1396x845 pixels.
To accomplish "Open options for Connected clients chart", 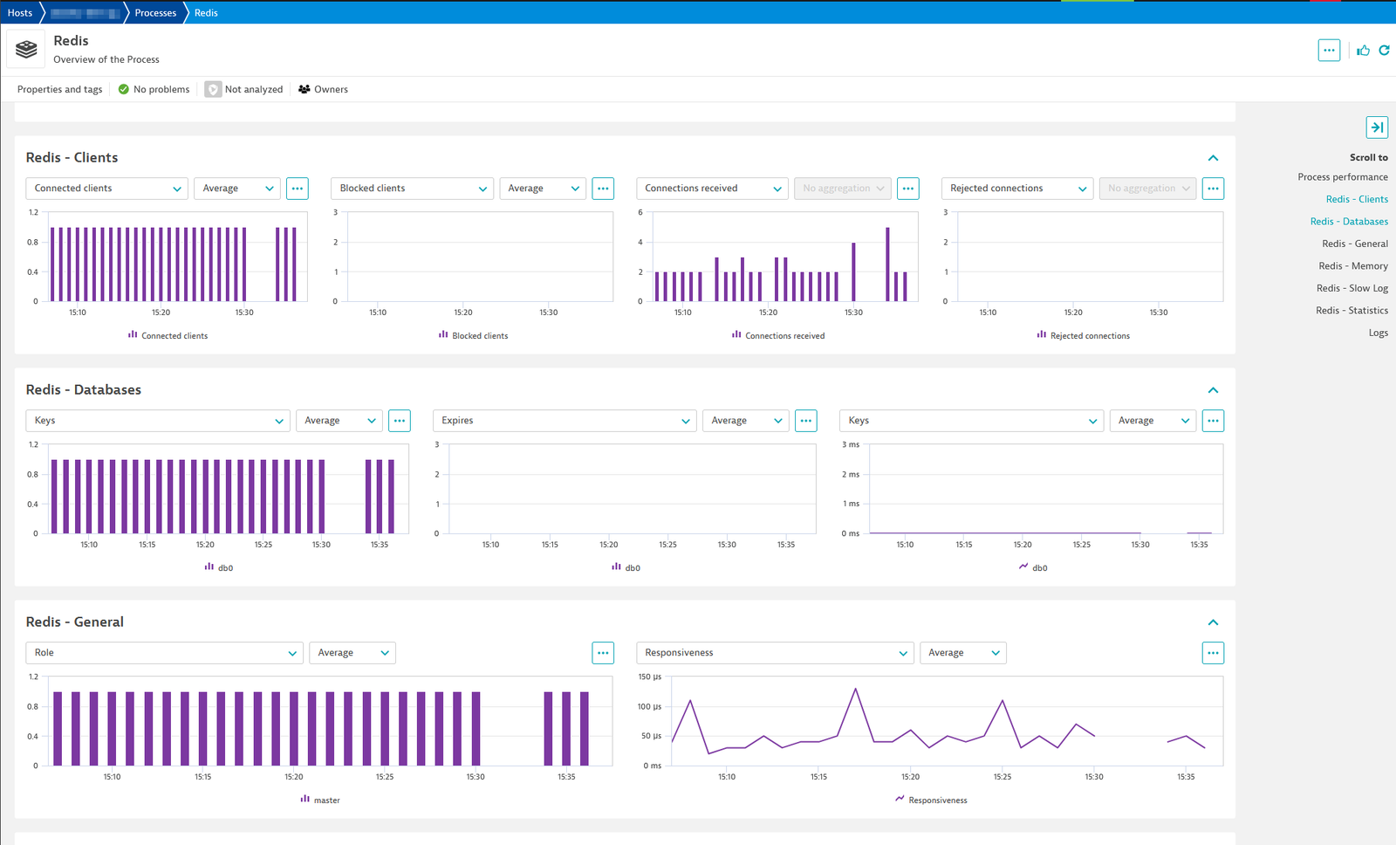I will (x=298, y=189).
